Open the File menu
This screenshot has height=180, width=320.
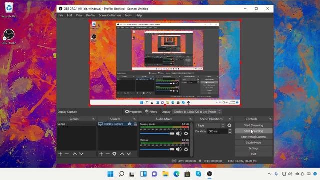[x=61, y=15]
